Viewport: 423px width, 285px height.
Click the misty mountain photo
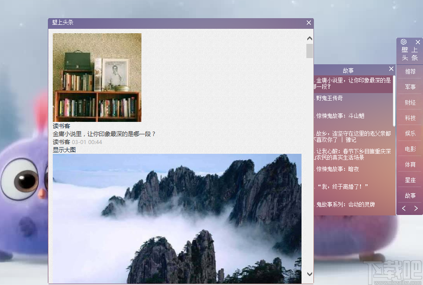pyautogui.click(x=177, y=217)
